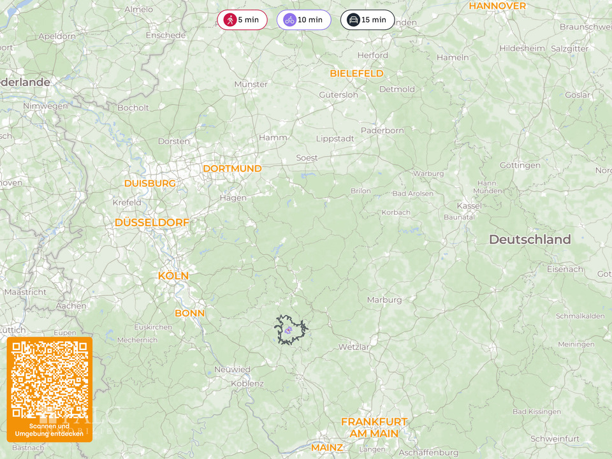Click the DÜSSELDORF city label
This screenshot has width=612, height=459.
coord(152,222)
